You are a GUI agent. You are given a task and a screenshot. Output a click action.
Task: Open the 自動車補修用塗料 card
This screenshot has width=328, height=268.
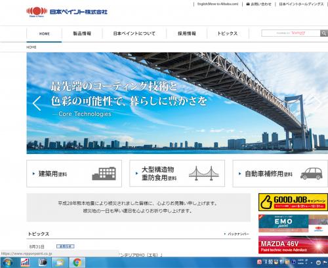click(x=280, y=174)
